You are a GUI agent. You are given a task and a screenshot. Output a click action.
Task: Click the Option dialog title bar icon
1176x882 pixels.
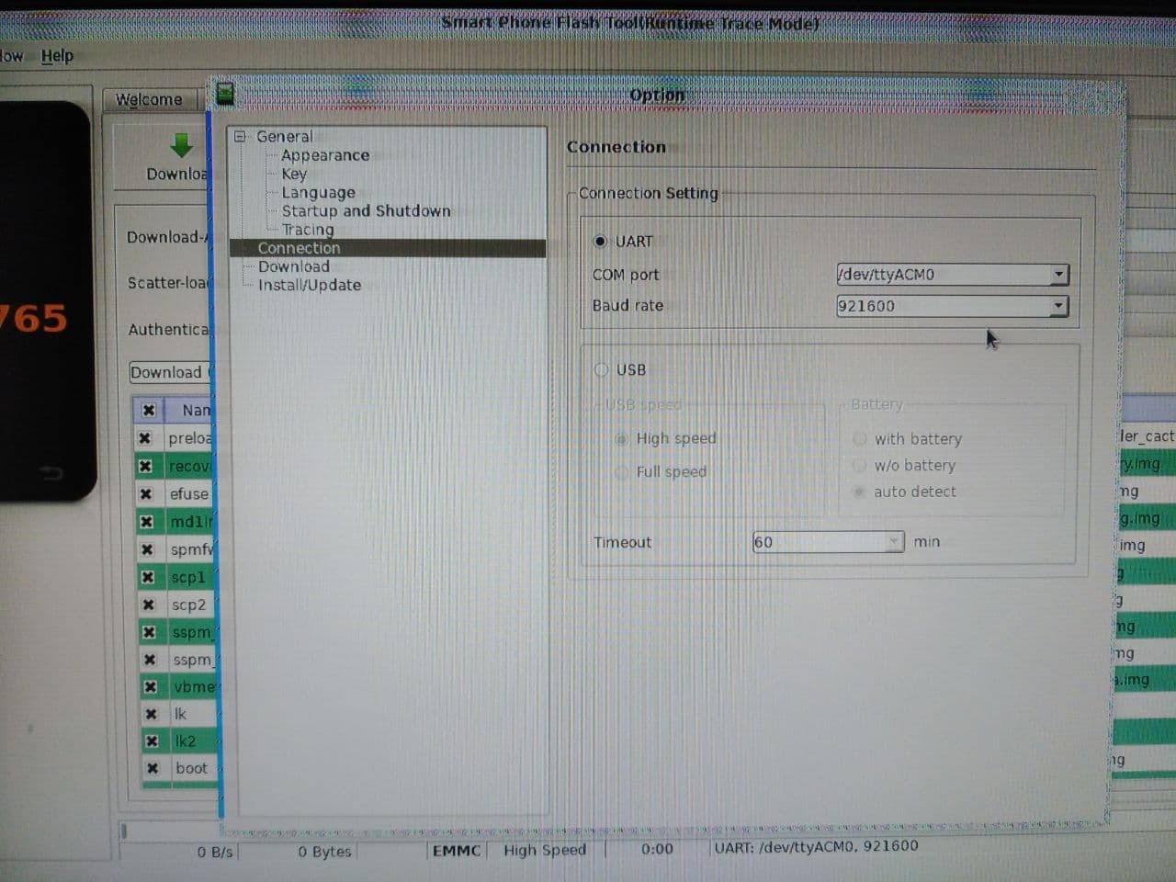[224, 94]
